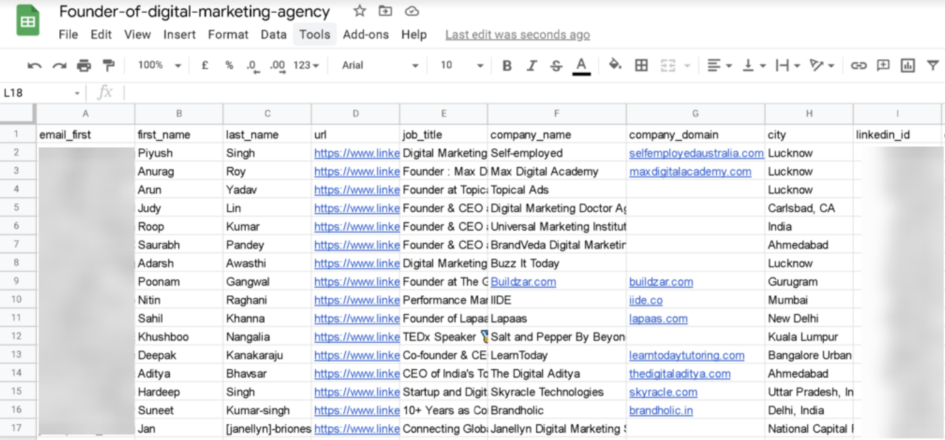Create a filter with the funnel icon
Image resolution: width=945 pixels, height=440 pixels.
[x=933, y=65]
